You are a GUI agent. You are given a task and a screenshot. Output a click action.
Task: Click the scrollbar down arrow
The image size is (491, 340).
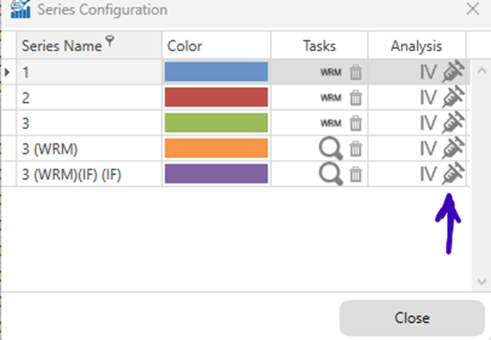point(482,281)
